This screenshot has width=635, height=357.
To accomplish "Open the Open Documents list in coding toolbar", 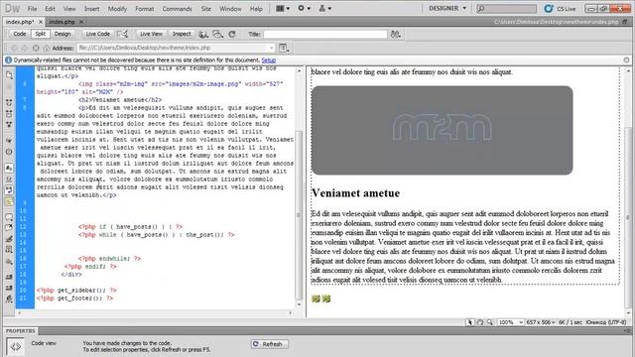I will click(x=9, y=75).
